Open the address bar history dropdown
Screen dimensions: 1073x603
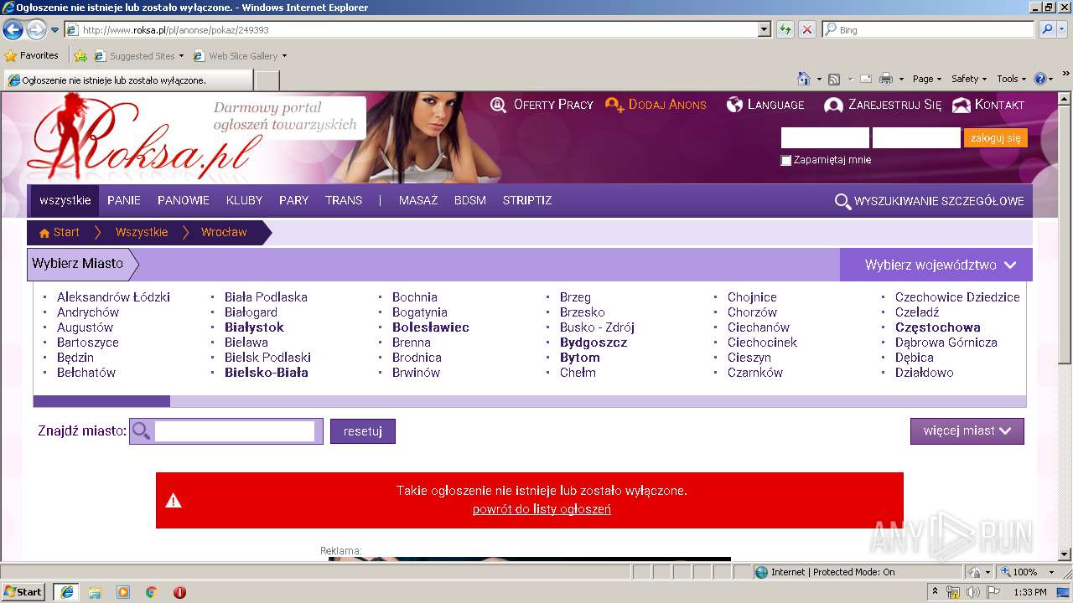pos(764,29)
